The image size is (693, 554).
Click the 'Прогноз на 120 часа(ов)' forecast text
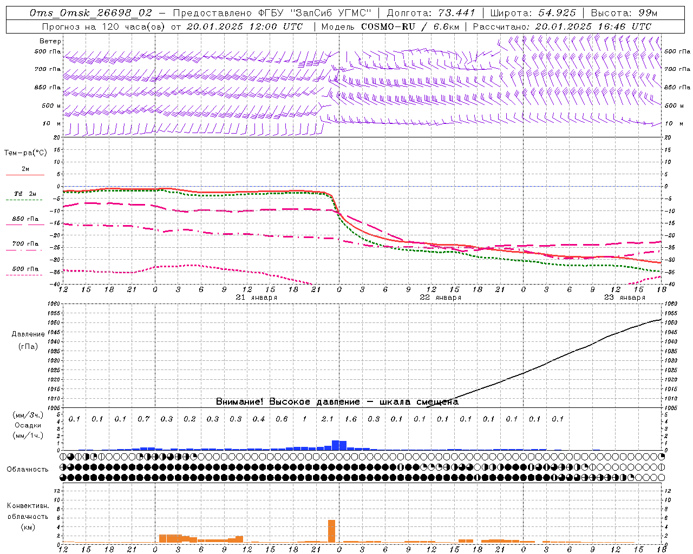pyautogui.click(x=104, y=27)
